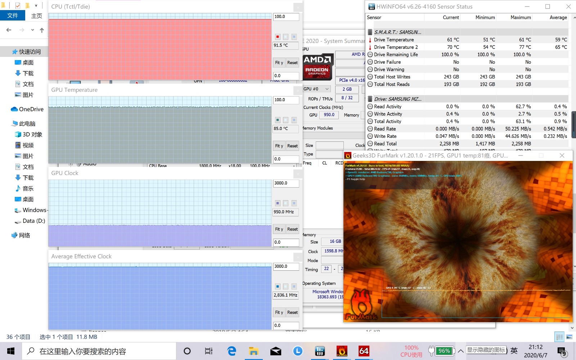Viewport: 576px width, 360px height.
Task: Open the 主页 ribbon tab in Explorer
Action: click(x=37, y=16)
